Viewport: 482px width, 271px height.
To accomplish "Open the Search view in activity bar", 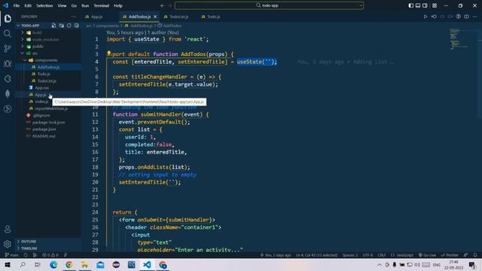I will 8,33.
